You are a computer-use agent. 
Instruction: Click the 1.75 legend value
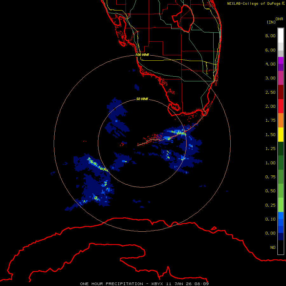[x=270, y=120]
